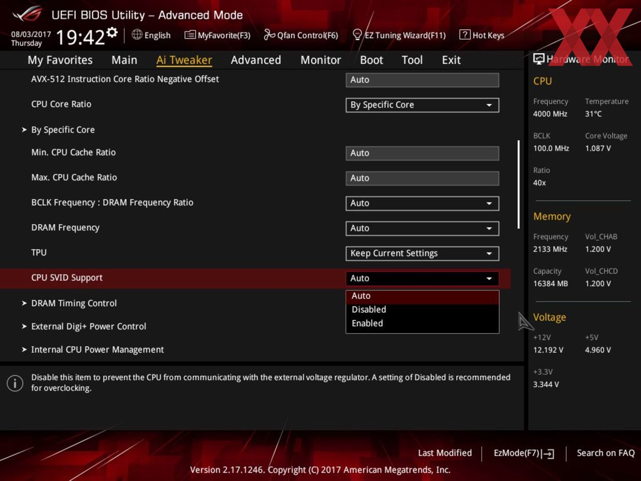Click the Min. CPU Cache Ratio field
Viewport: 641px width, 481px height.
(x=422, y=153)
